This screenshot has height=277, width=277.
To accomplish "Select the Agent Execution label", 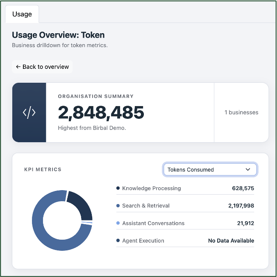I will 143,241.
